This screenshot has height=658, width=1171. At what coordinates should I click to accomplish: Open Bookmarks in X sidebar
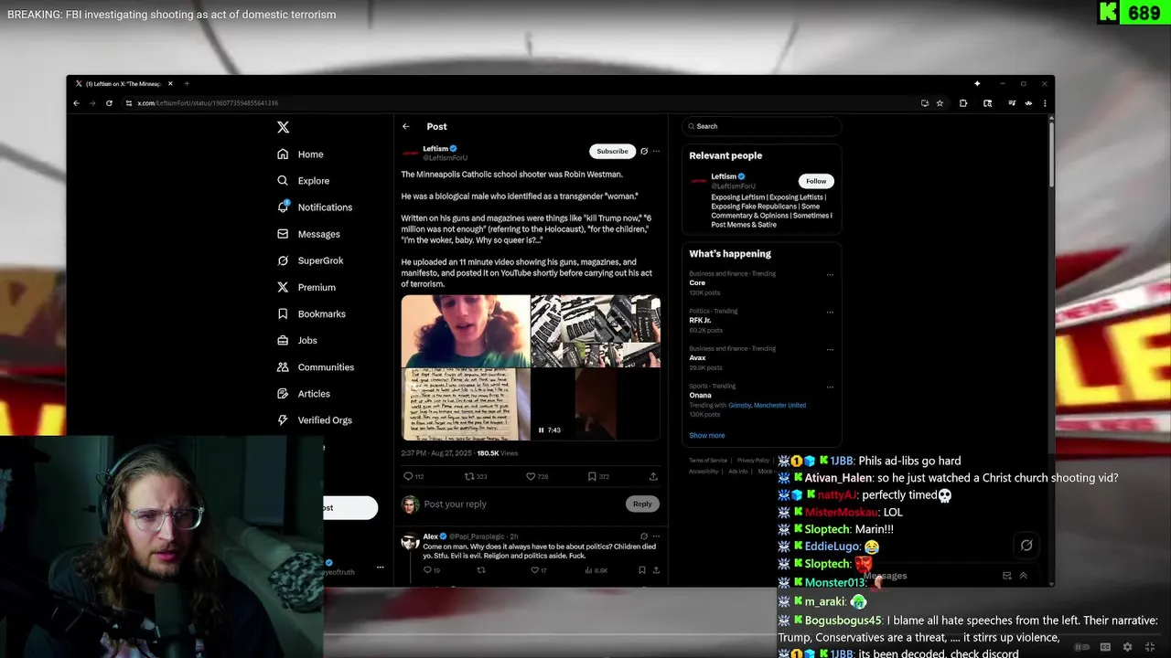tap(311, 313)
